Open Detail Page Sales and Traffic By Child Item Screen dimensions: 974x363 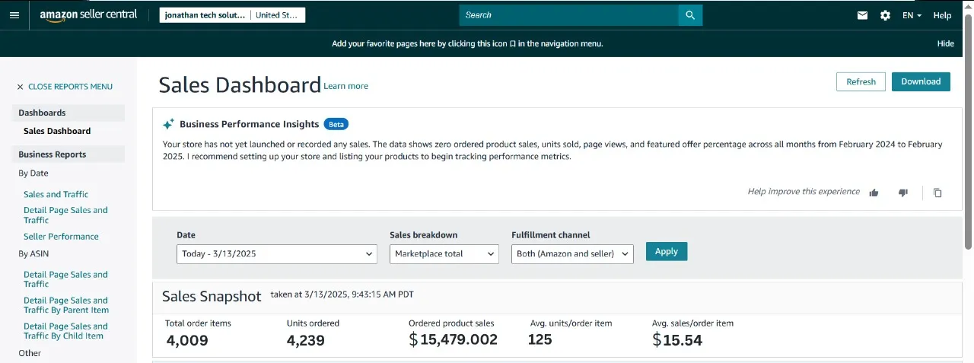tap(65, 331)
